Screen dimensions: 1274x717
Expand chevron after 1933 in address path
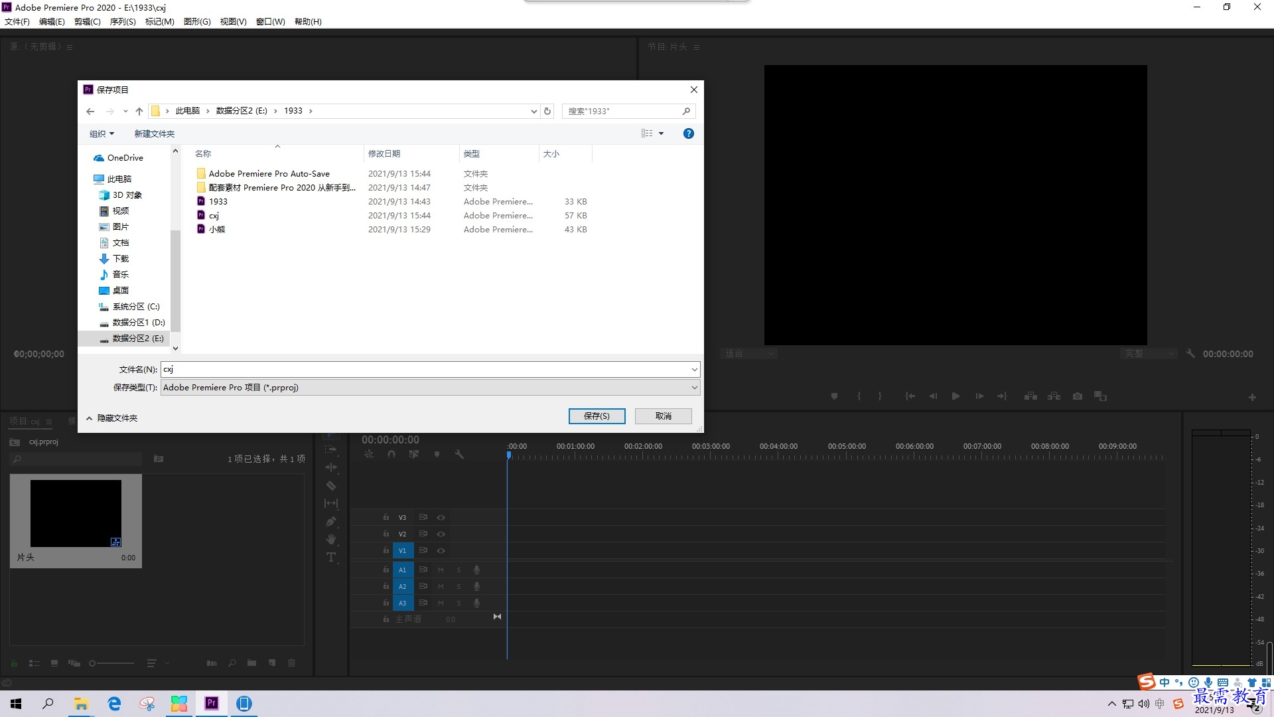click(x=311, y=111)
